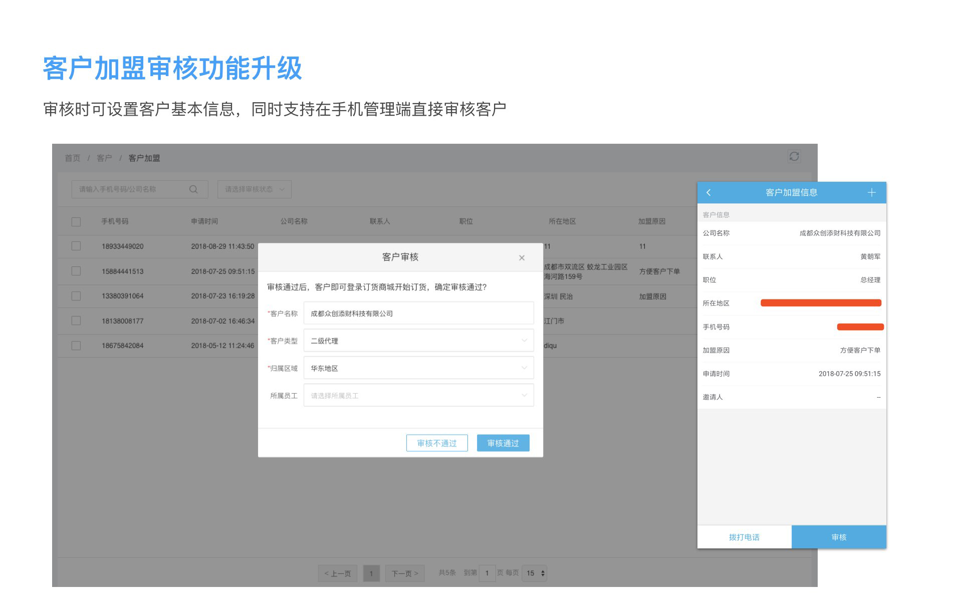Go to 首页 in the breadcrumb
This screenshot has width=962, height=601.
(73, 158)
